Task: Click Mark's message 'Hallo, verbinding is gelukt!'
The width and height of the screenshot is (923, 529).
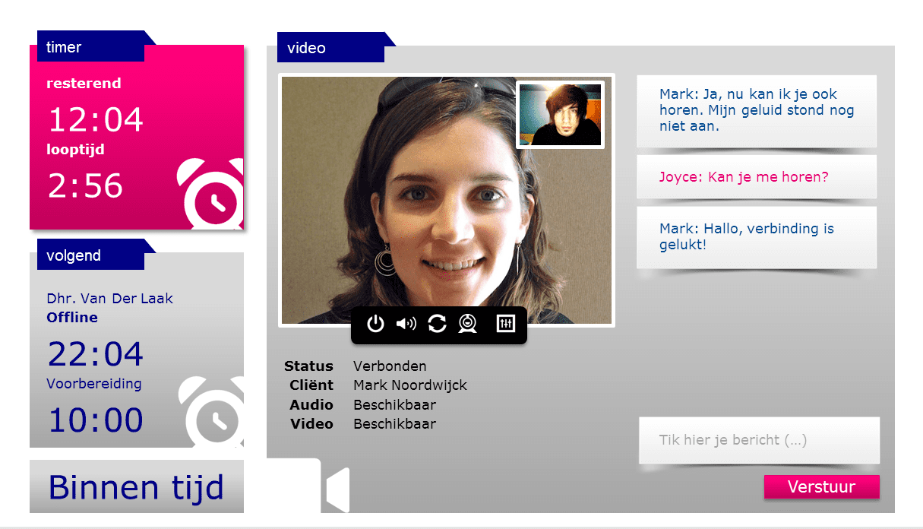Action: 757,237
